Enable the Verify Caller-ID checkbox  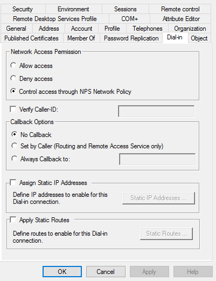pyautogui.click(x=13, y=109)
